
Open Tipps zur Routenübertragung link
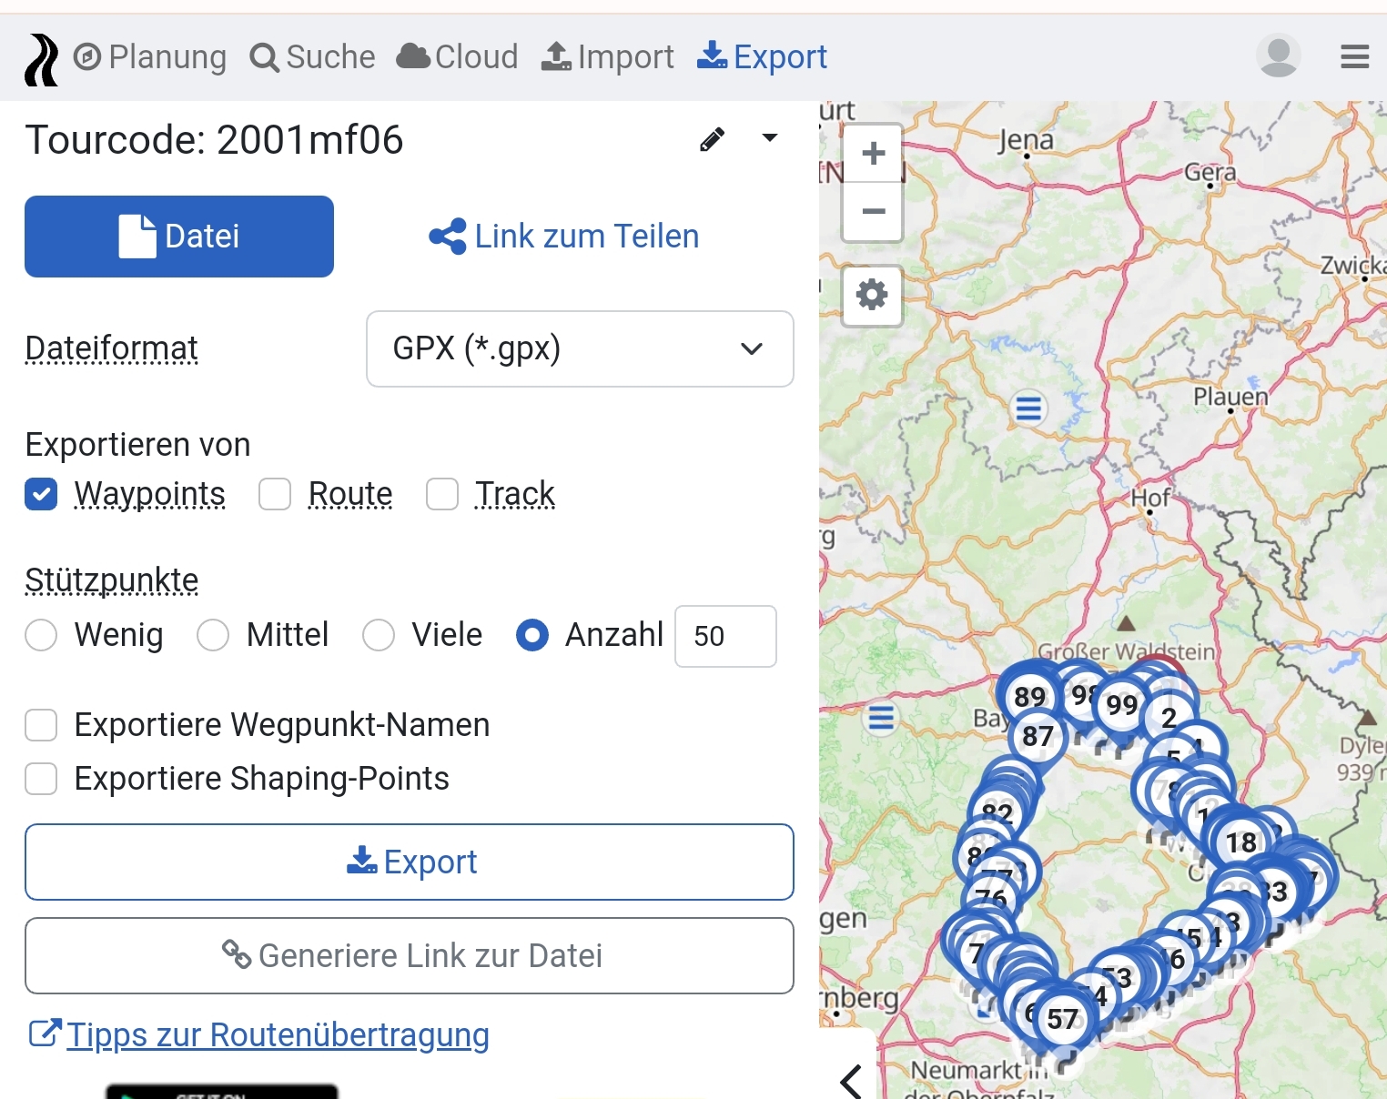point(277,1034)
